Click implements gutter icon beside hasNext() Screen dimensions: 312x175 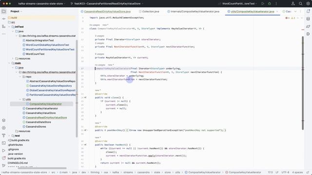(85, 145)
